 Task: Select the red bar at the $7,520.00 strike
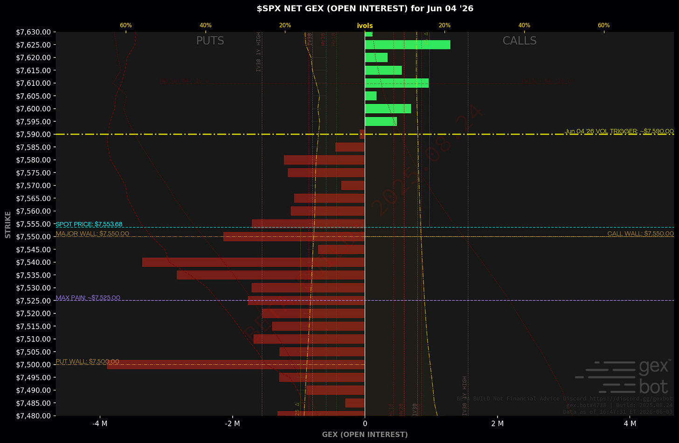pos(313,313)
